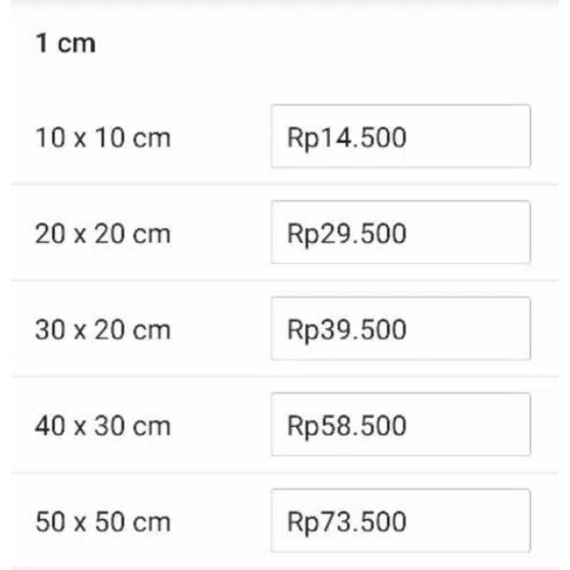Tap the "30 x 20 cm" size label

(103, 329)
